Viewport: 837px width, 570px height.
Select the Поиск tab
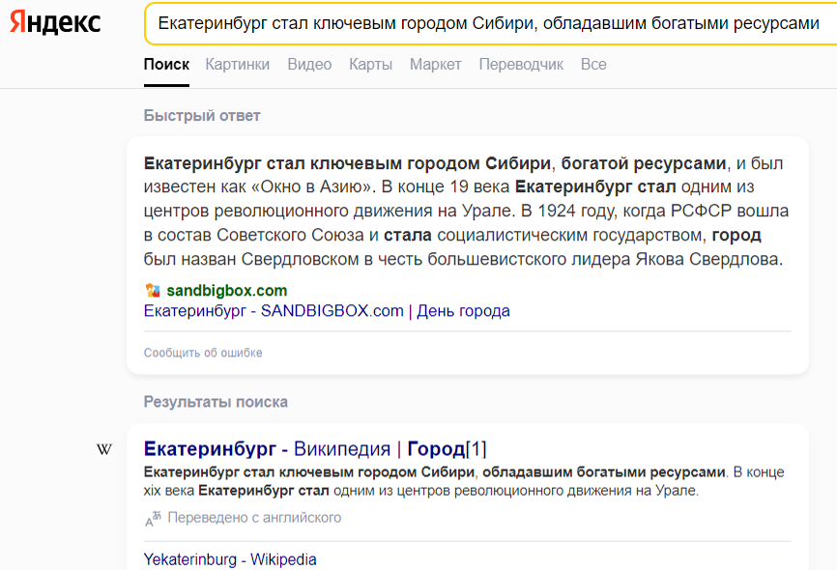[x=166, y=65]
